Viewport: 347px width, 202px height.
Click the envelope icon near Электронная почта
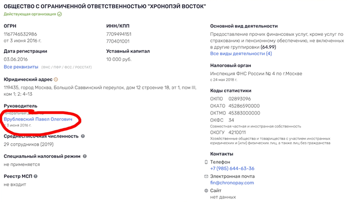[206, 176]
